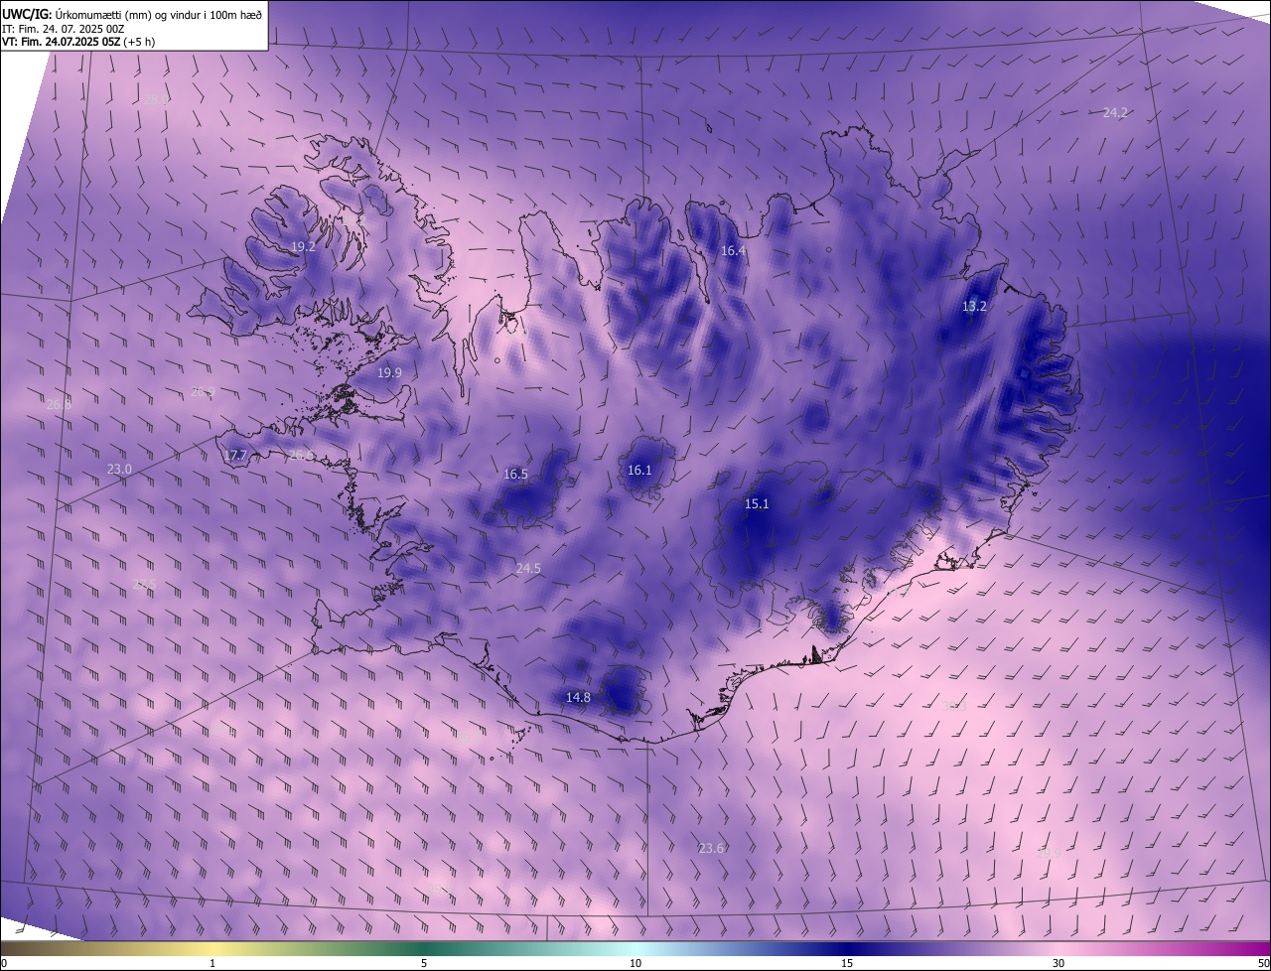Select the 26.8 value at the western edge
This screenshot has height=971, width=1271.
pyautogui.click(x=59, y=404)
